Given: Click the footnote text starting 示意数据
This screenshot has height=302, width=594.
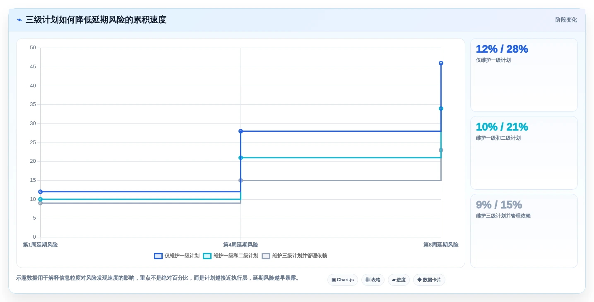Looking at the screenshot, I should coord(158,278).
